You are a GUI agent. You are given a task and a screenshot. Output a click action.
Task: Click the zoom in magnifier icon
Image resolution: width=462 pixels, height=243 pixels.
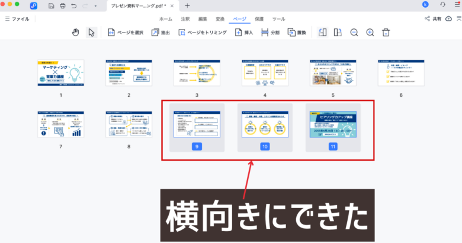[370, 33]
